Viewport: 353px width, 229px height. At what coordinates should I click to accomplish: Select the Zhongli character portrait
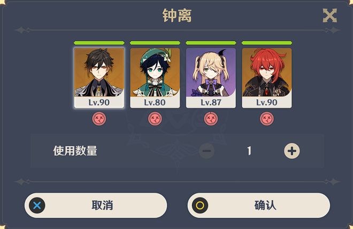pos(99,78)
